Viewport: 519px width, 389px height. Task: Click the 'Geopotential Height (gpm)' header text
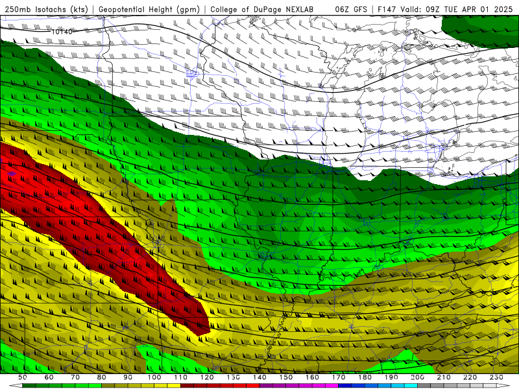149,10
